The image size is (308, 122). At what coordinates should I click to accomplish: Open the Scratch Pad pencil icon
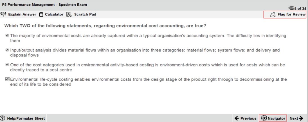69,15
